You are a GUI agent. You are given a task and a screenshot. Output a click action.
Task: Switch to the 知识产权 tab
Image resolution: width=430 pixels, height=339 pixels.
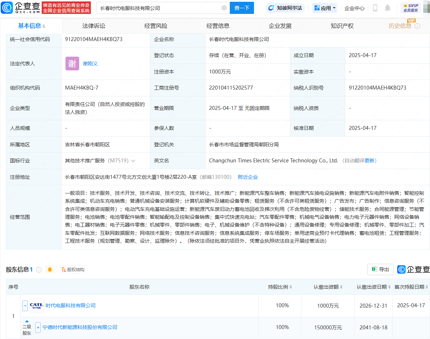342,26
